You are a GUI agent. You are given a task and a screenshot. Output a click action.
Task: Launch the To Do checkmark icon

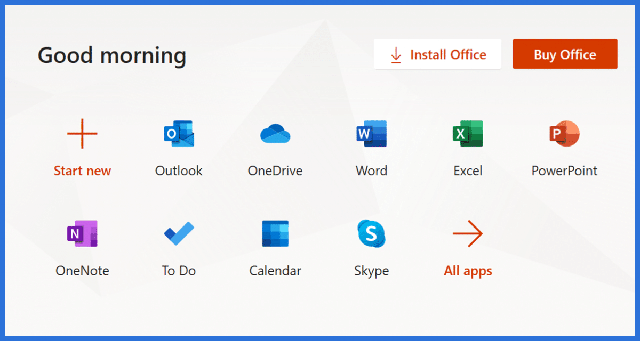point(179,233)
